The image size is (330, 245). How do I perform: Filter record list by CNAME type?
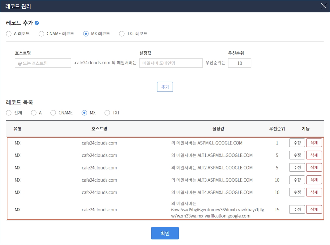coord(53,113)
